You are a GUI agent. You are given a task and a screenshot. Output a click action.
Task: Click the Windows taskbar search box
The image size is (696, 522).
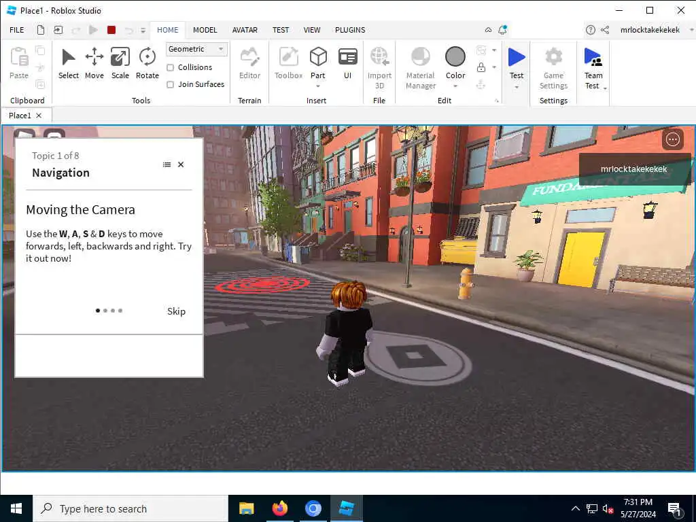point(130,508)
